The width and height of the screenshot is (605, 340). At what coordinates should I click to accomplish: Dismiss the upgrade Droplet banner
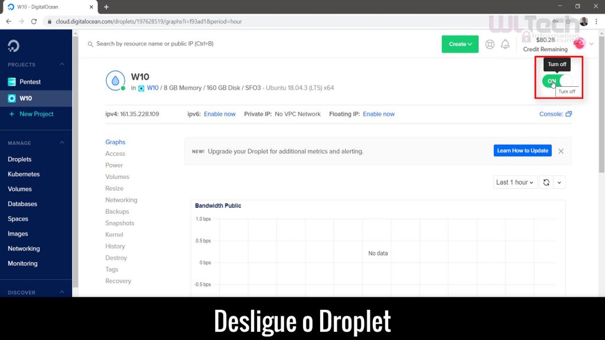[x=561, y=151]
